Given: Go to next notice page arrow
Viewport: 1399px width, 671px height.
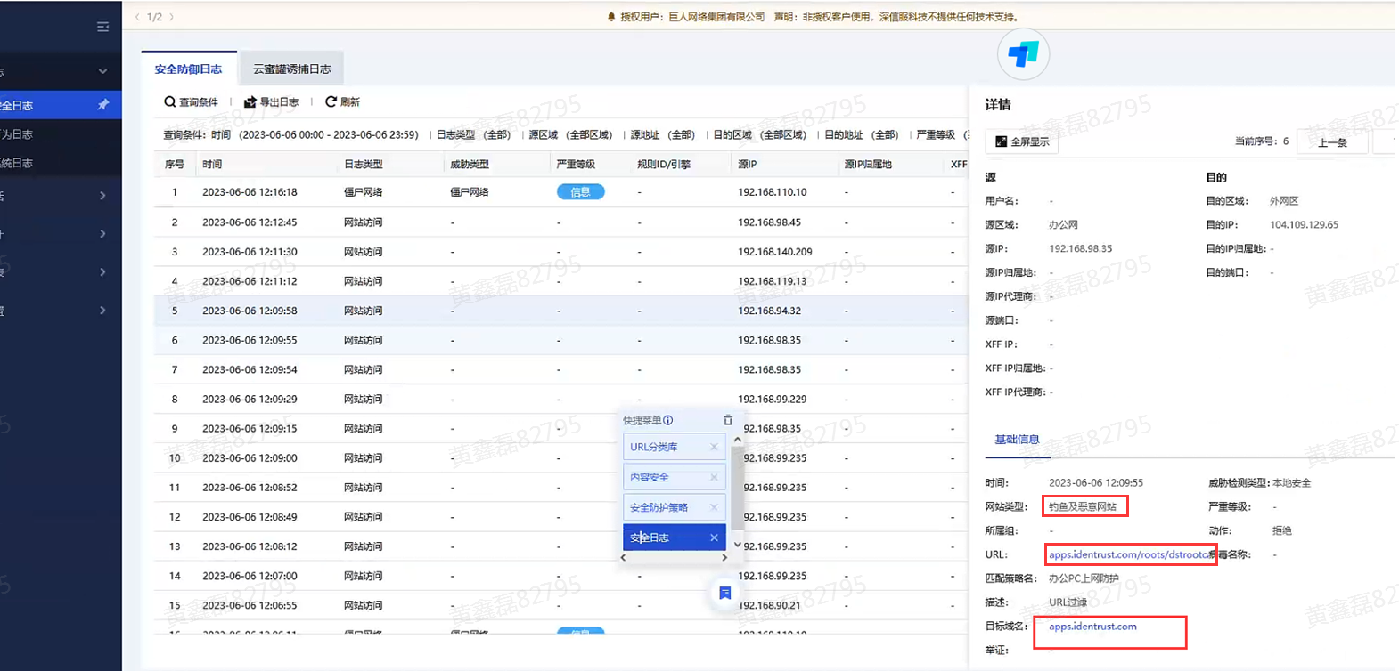Looking at the screenshot, I should (172, 17).
